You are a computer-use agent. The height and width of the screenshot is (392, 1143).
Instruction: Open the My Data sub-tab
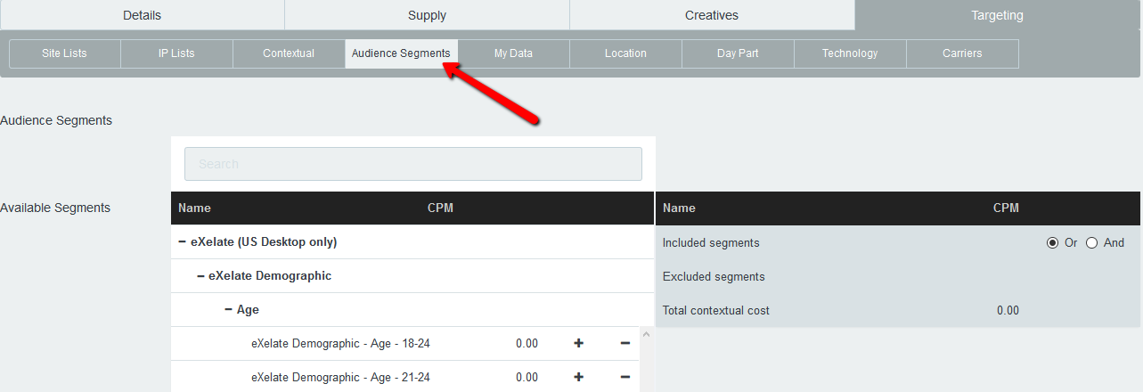[513, 53]
